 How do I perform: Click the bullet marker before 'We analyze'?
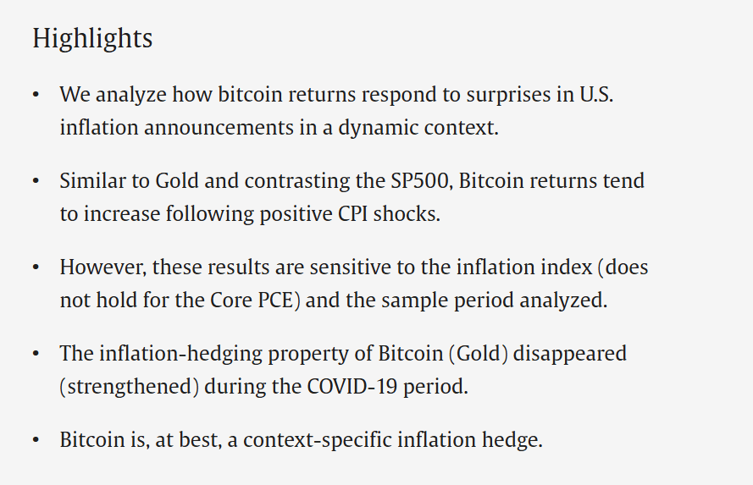36,95
